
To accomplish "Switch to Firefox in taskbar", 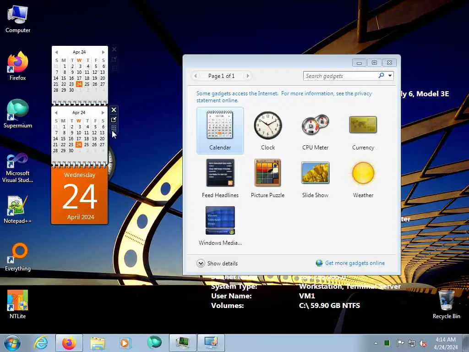I will click(69, 343).
